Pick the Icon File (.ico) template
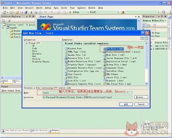This screenshot has height=138, width=172. (75, 81)
